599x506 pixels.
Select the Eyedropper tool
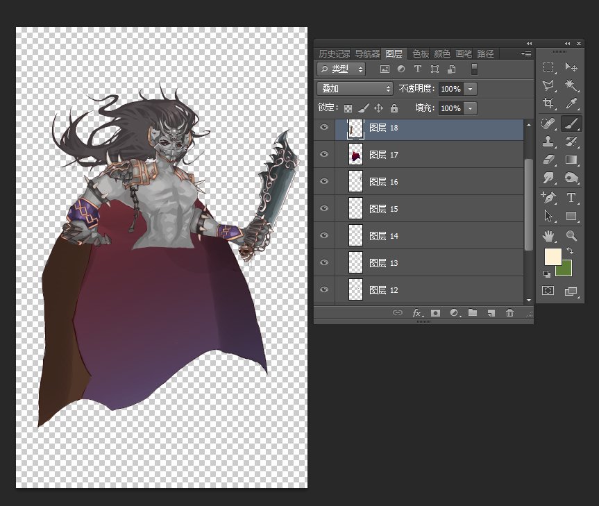[x=571, y=103]
